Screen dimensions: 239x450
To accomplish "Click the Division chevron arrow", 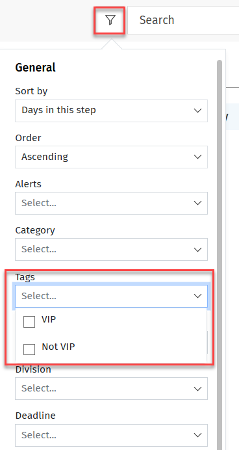I will [197, 389].
